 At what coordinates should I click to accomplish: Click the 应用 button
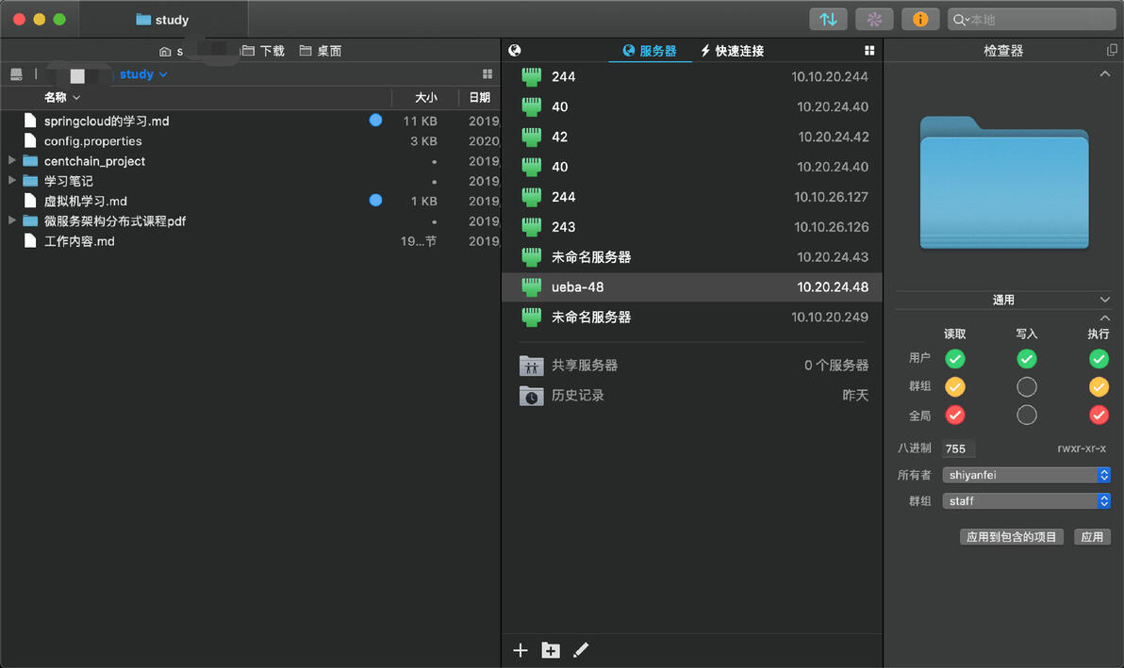pos(1092,537)
